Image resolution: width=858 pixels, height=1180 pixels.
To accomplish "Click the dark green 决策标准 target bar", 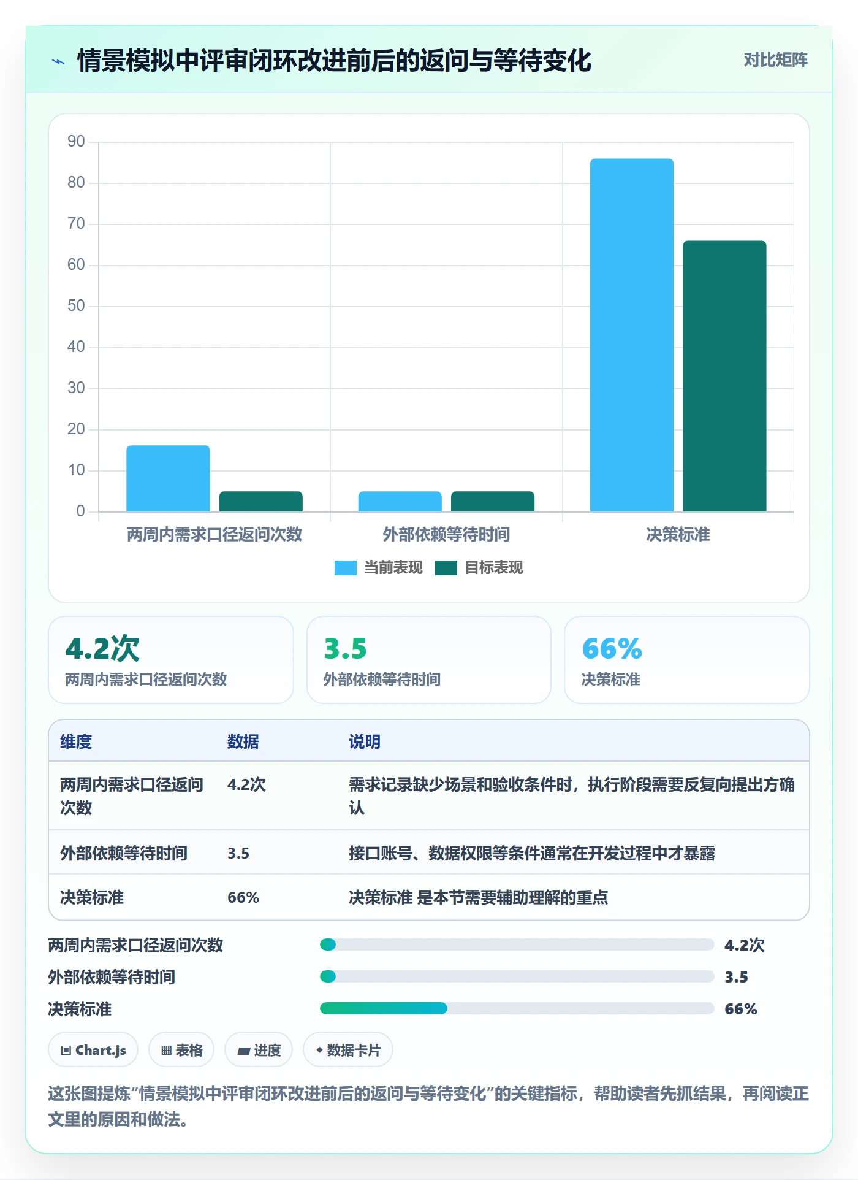I will (x=724, y=376).
